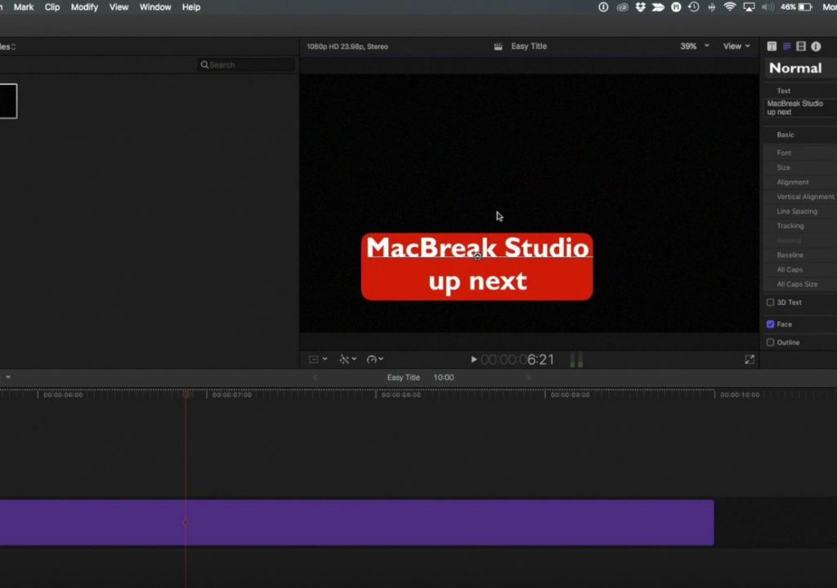Open the retiming speedometer dropdown
This screenshot has width=837, height=588.
(x=375, y=359)
